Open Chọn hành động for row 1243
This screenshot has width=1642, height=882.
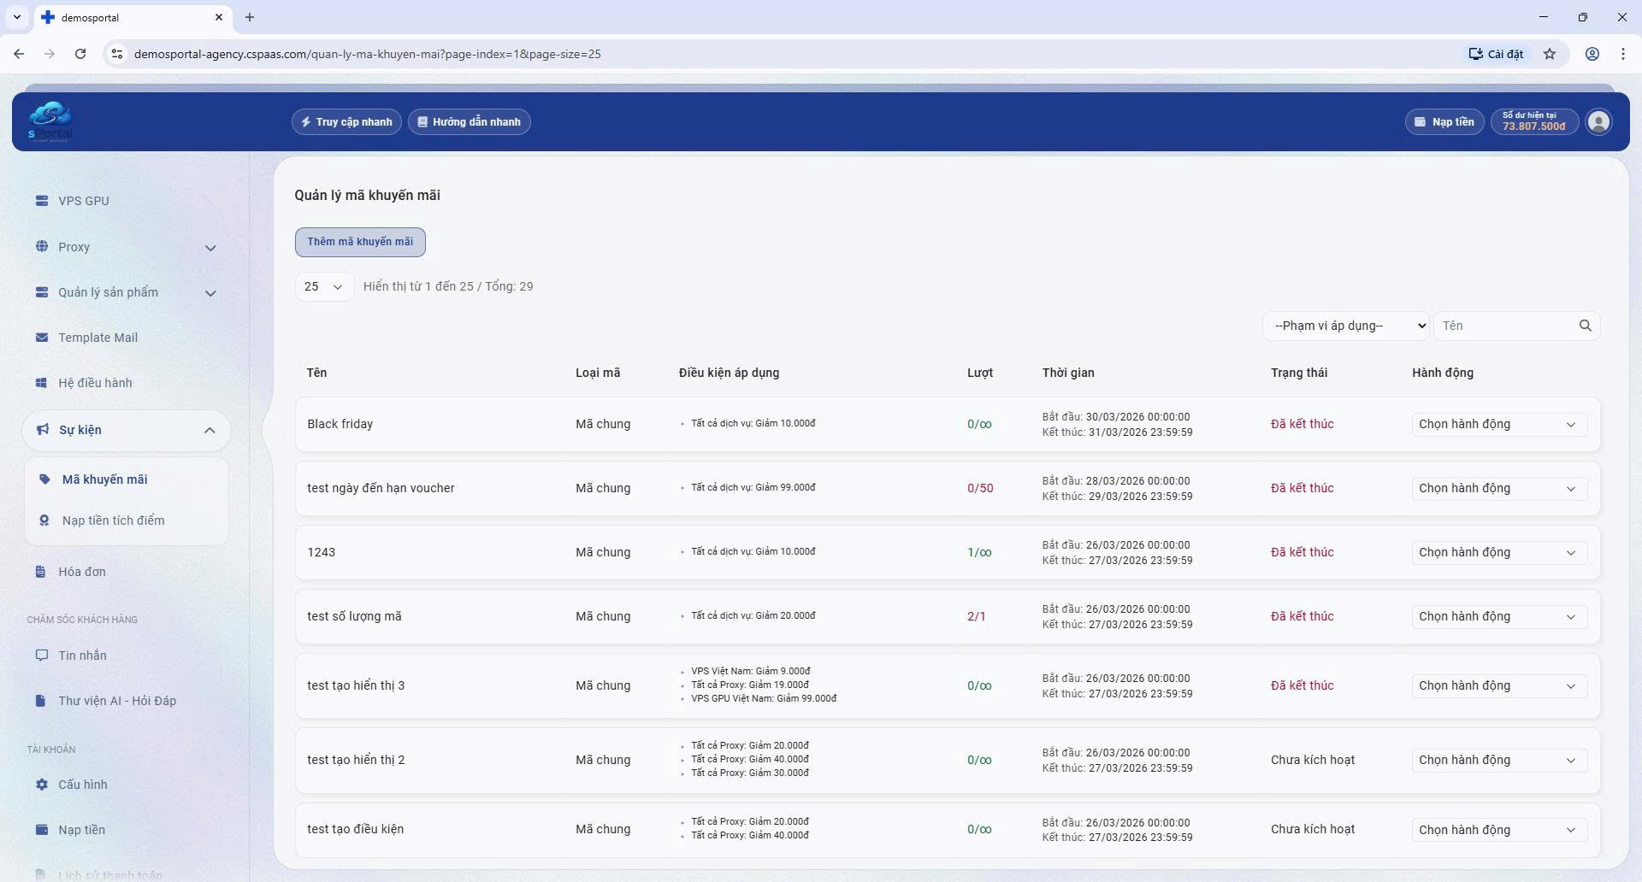1499,553
